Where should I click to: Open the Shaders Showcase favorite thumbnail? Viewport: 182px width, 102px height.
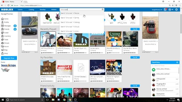(48, 67)
